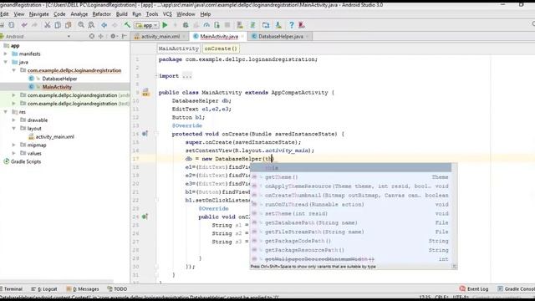The image size is (535, 301).
Task: Click the Paste toolbar icon
Action: pos(68,25)
